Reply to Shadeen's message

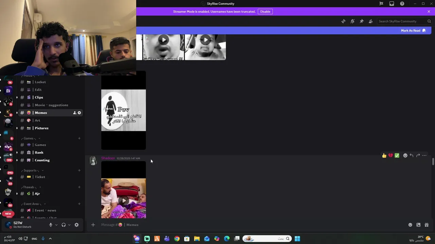(x=412, y=156)
